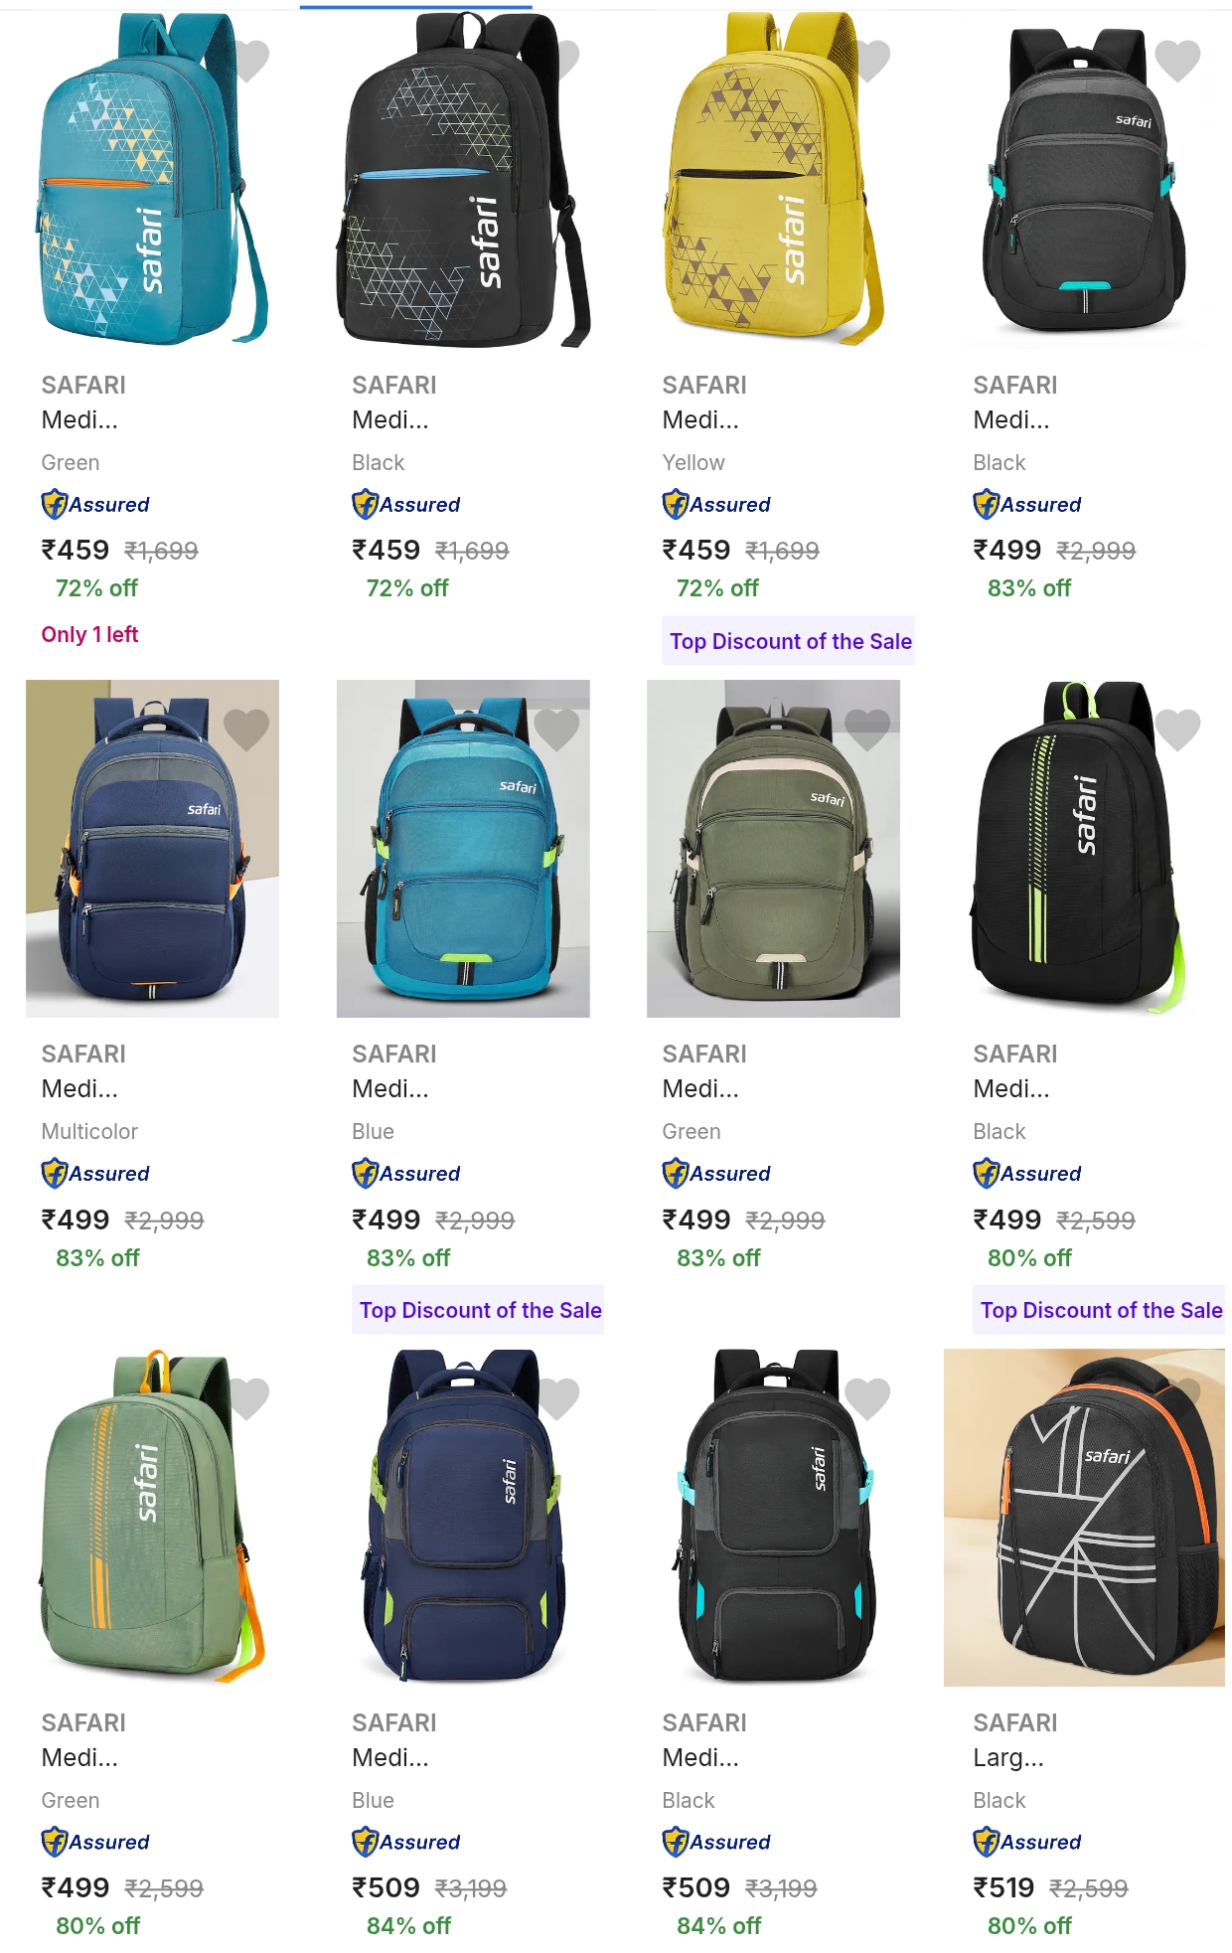This screenshot has height=1953, width=1232.
Task: Click Top Discount tag under neon-stripe black bag
Action: coord(1101,1310)
